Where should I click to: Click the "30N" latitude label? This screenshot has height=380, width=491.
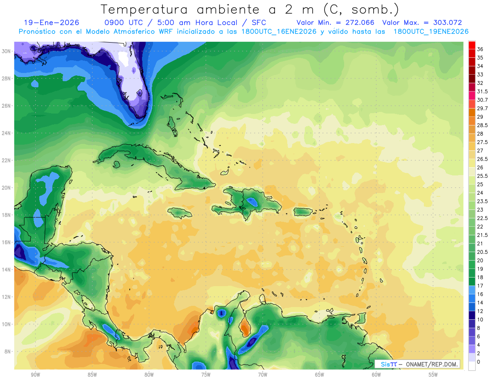[7, 51]
